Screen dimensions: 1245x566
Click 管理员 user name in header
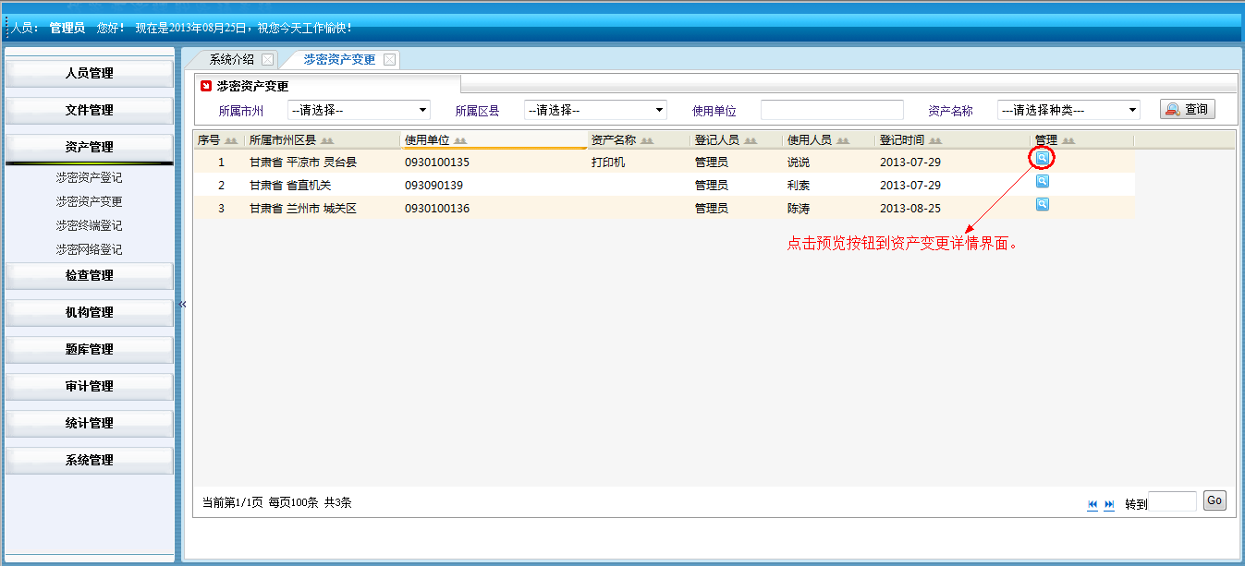pos(67,28)
